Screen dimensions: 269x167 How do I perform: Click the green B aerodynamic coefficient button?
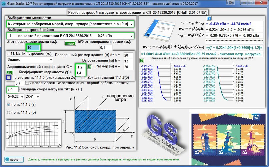point(90,67)
